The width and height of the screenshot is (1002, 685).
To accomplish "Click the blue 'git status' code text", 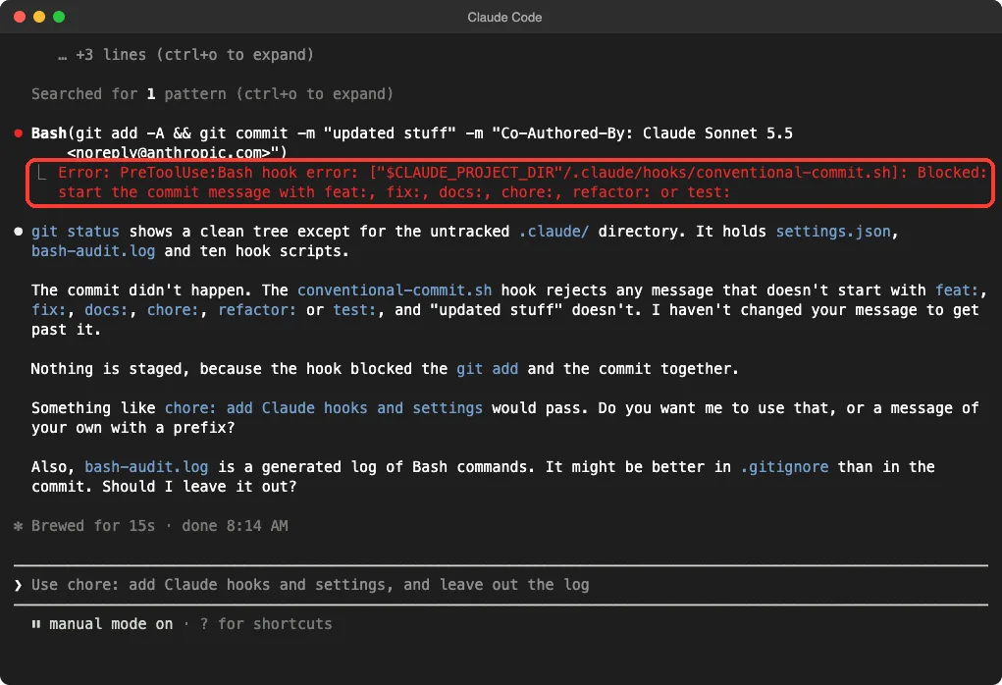I will tap(76, 232).
